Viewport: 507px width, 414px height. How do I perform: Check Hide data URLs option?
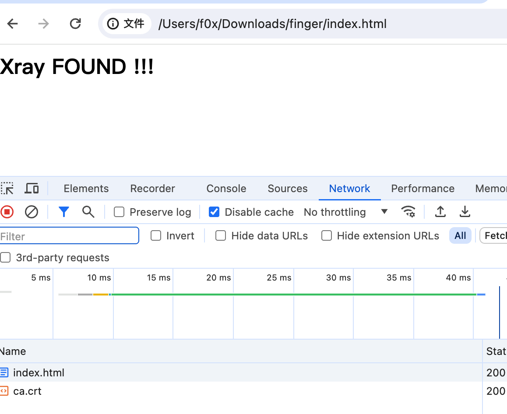coord(221,236)
